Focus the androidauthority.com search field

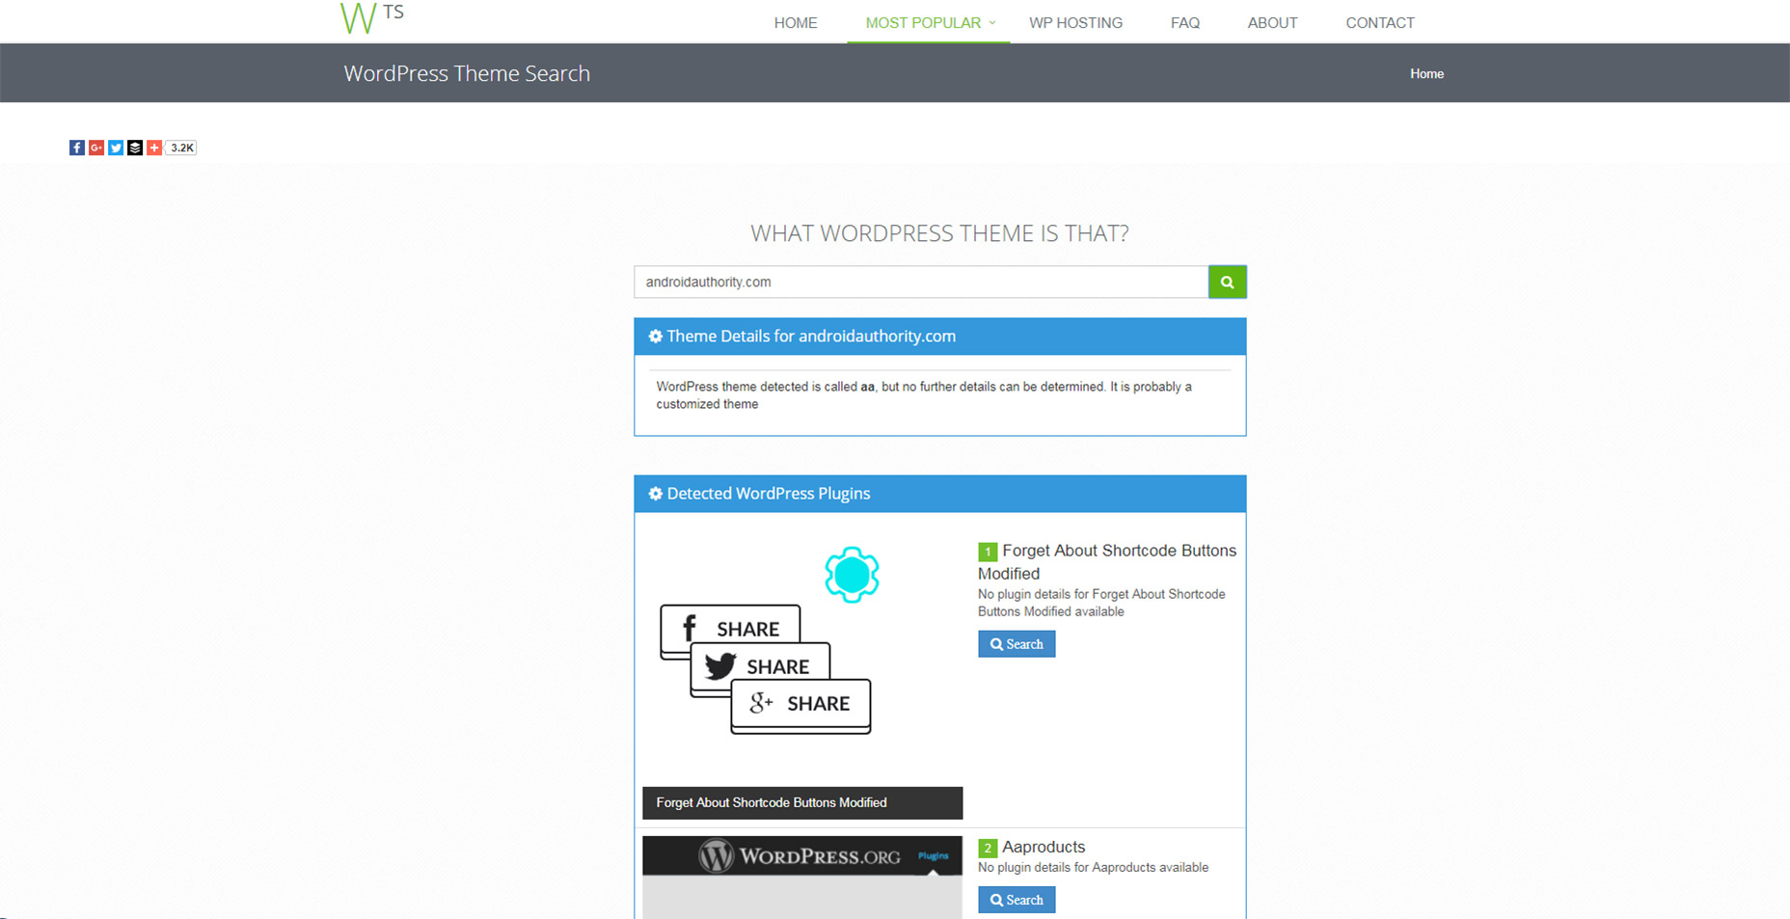[x=921, y=282]
